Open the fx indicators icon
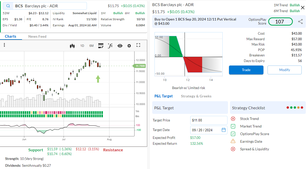306x169 pixels. click(x=110, y=46)
